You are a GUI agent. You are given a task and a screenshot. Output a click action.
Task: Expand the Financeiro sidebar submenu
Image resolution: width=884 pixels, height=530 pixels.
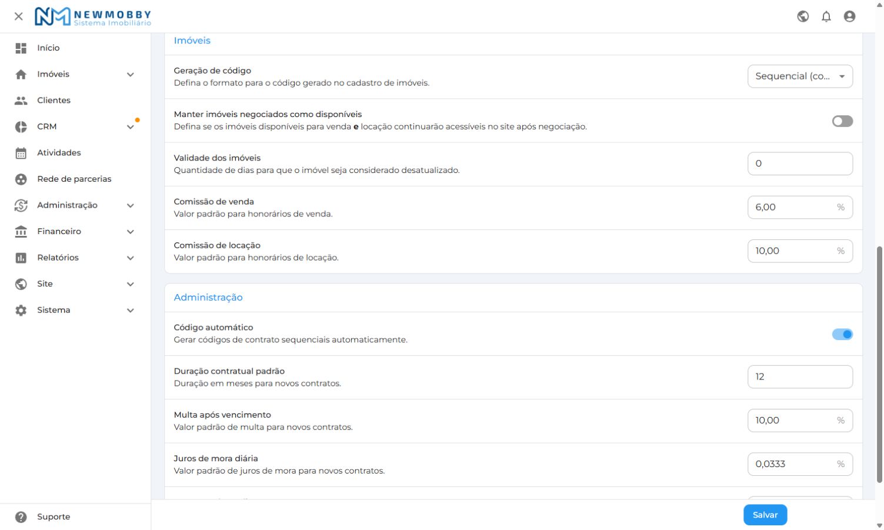coord(131,232)
